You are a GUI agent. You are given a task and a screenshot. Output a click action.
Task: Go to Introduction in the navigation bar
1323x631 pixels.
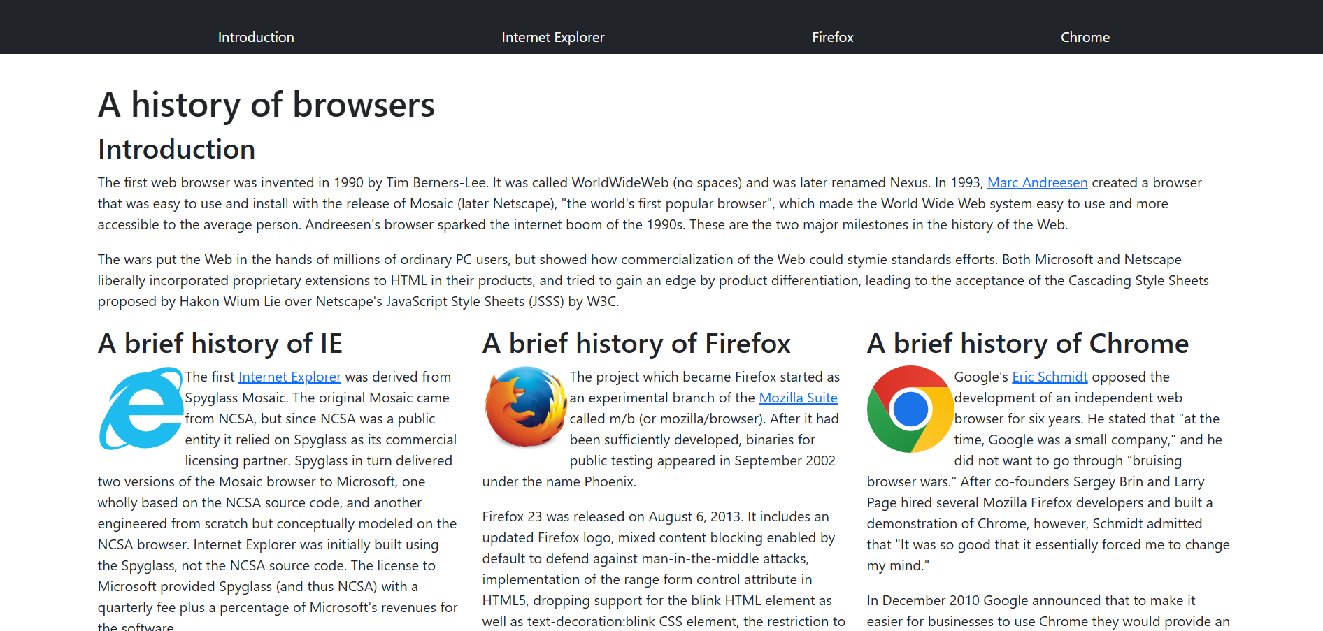tap(256, 37)
